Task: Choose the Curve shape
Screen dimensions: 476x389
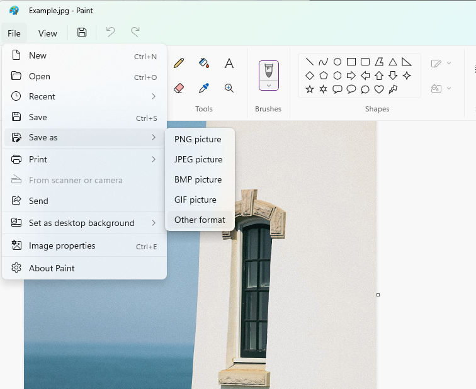Action: [323, 62]
